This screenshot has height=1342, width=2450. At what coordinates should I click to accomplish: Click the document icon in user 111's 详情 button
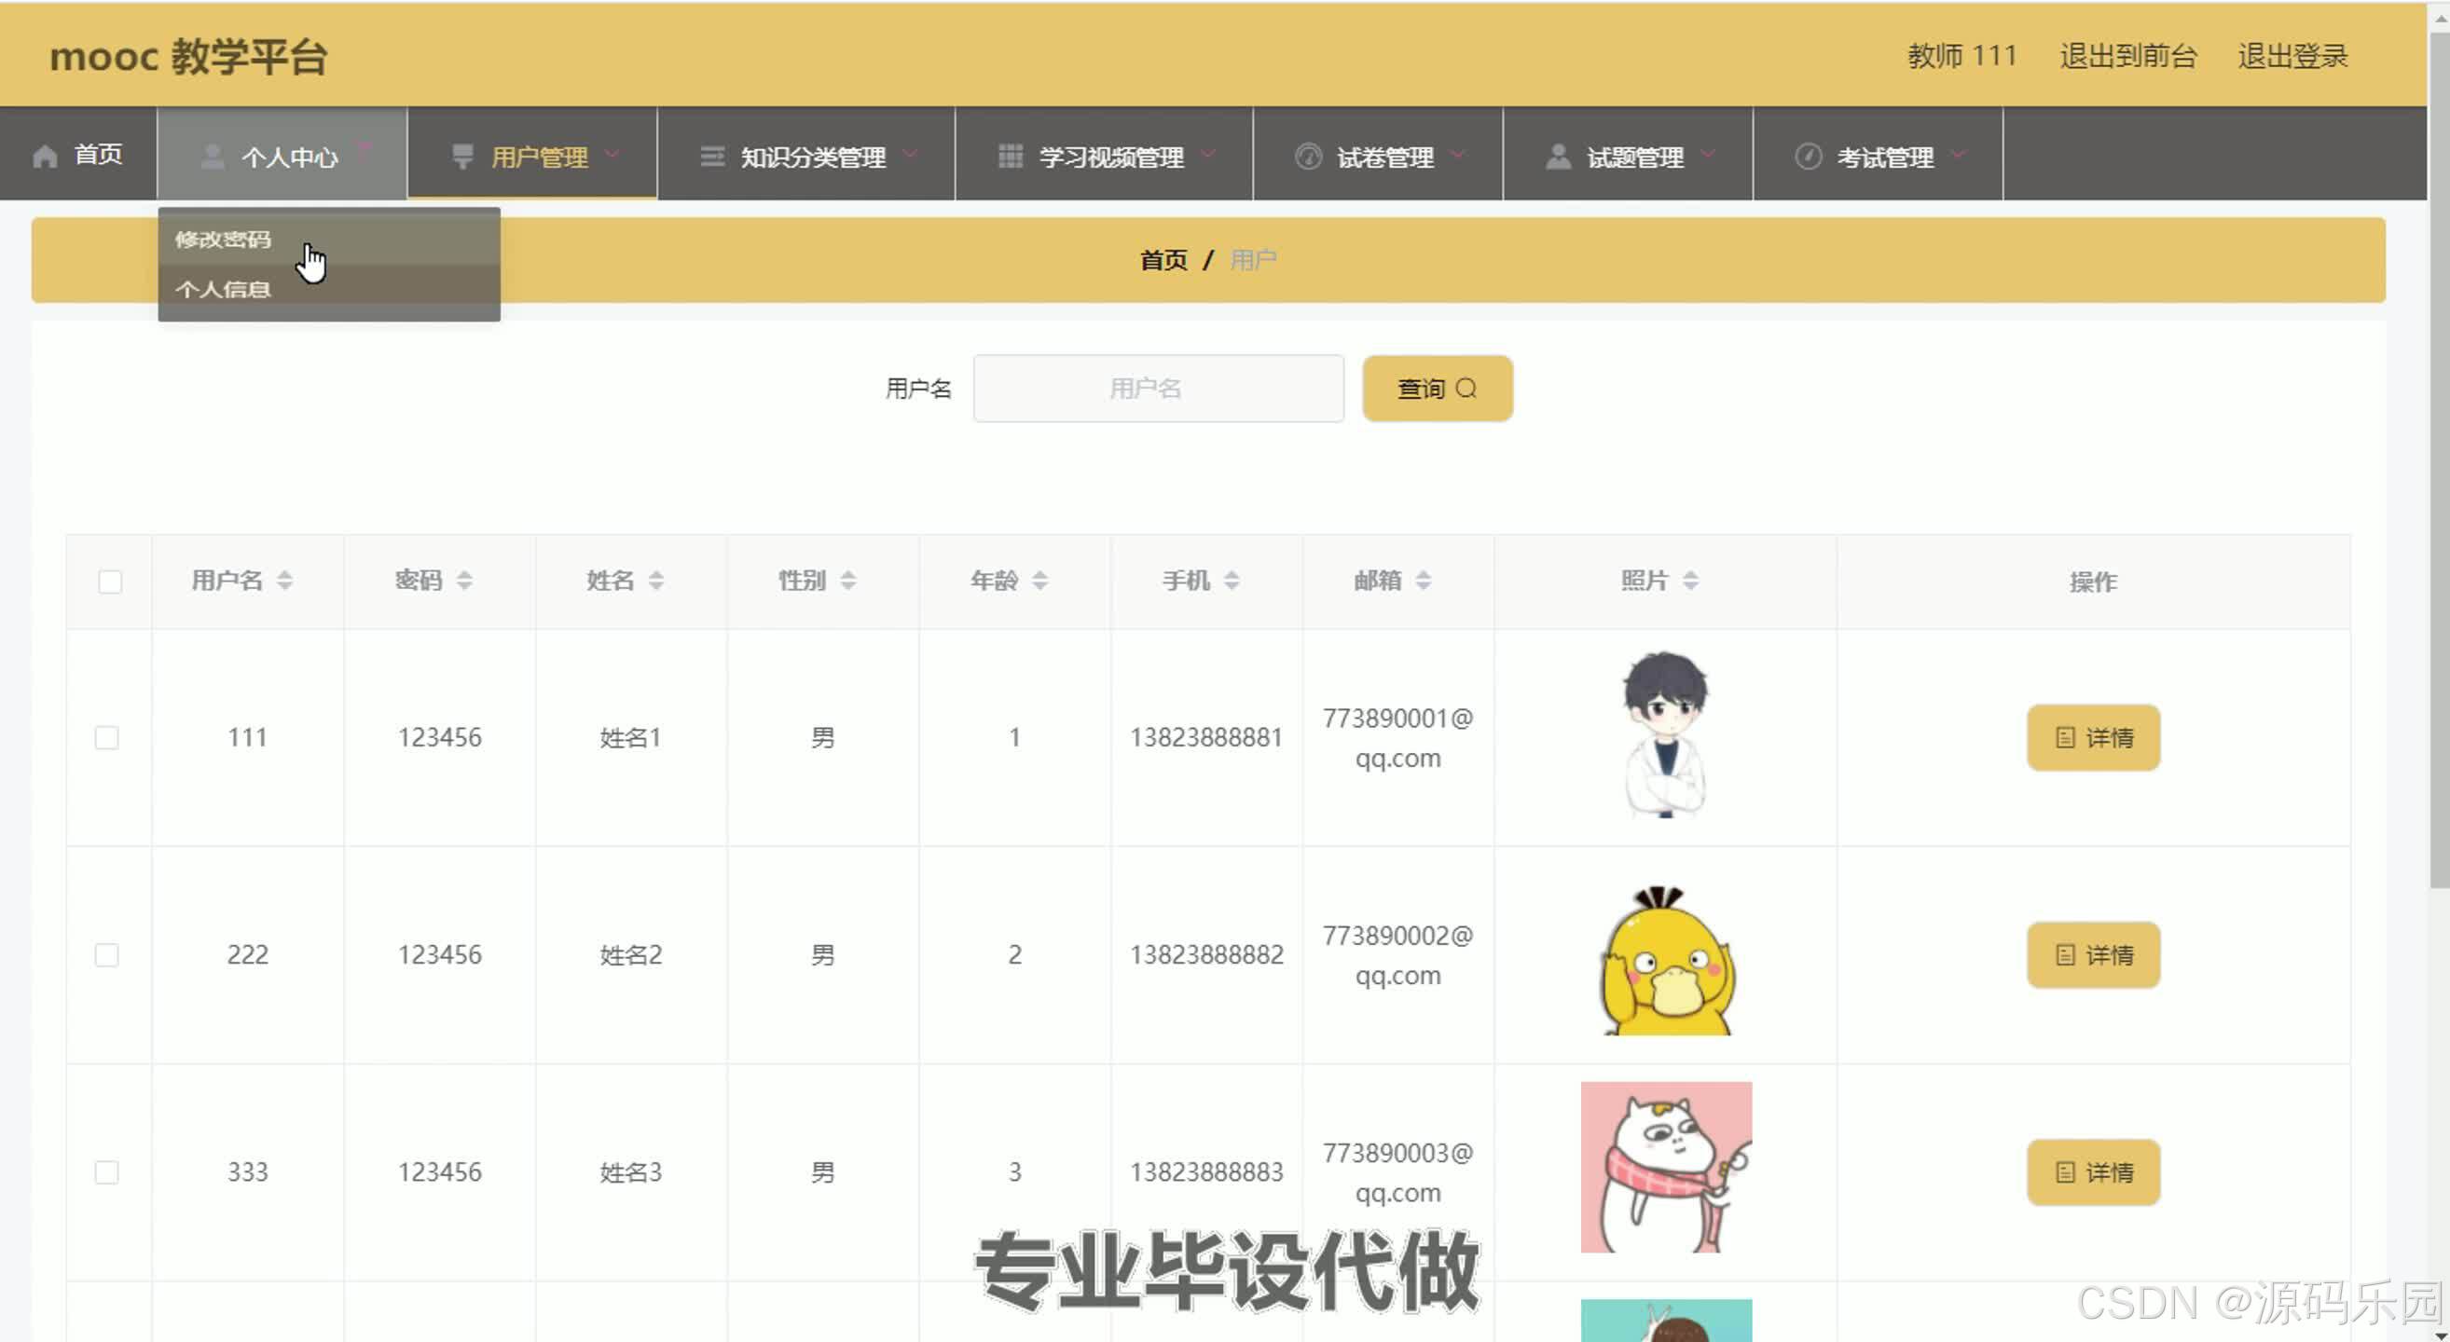(x=2063, y=736)
